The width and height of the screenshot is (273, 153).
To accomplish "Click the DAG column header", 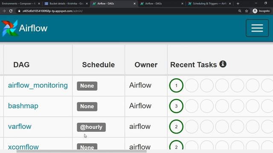I will [x=21, y=65].
